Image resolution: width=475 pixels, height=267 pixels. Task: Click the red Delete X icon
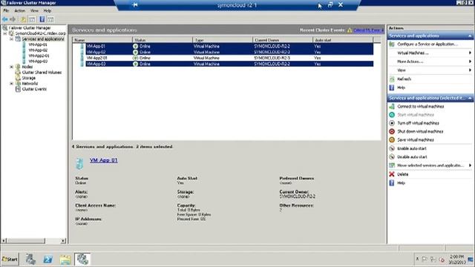point(392,174)
